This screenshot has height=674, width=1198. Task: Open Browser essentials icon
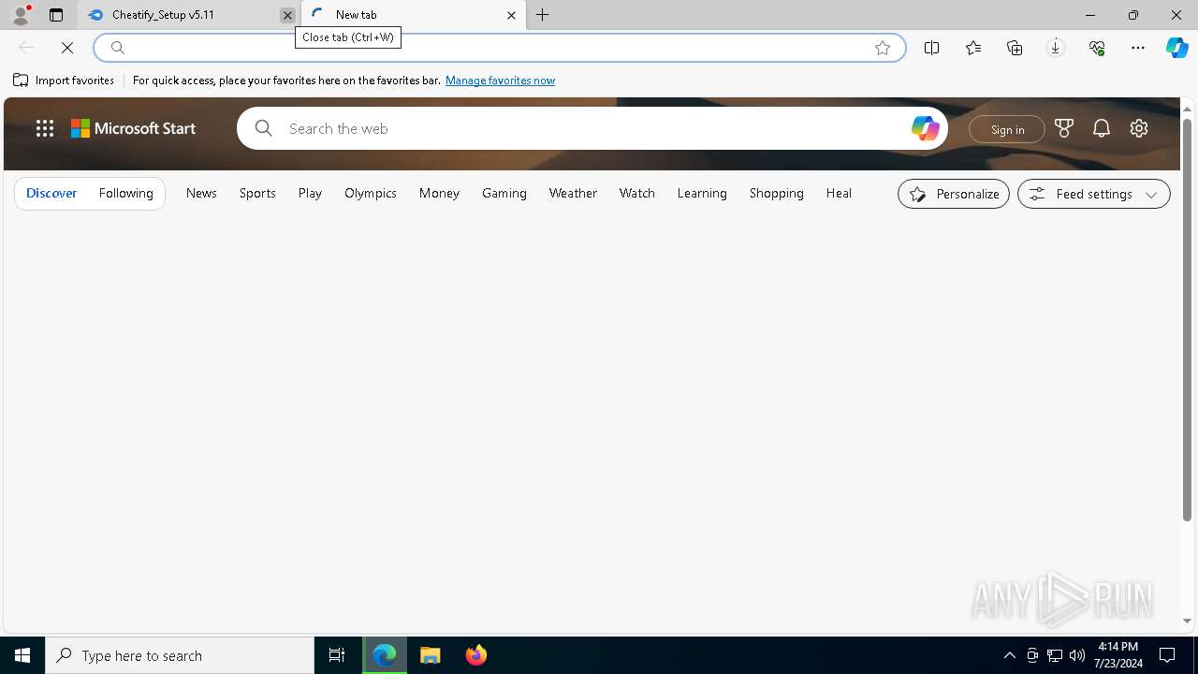pyautogui.click(x=1097, y=48)
